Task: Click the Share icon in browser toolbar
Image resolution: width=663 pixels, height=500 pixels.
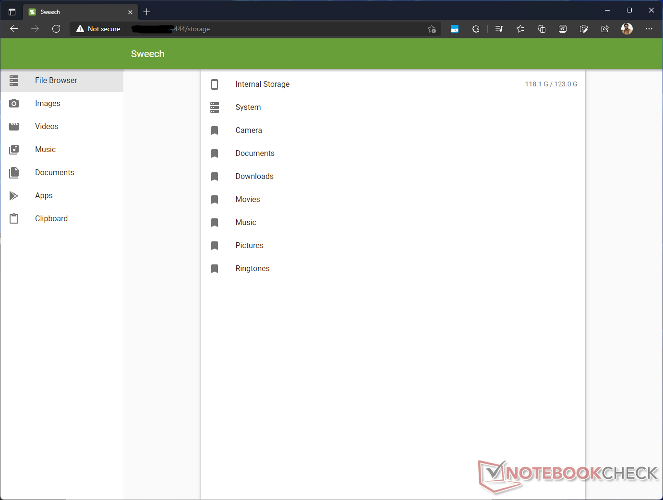Action: pyautogui.click(x=605, y=29)
